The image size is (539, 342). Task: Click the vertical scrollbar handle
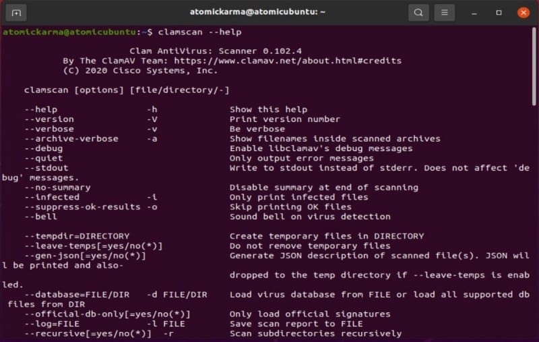(534, 67)
